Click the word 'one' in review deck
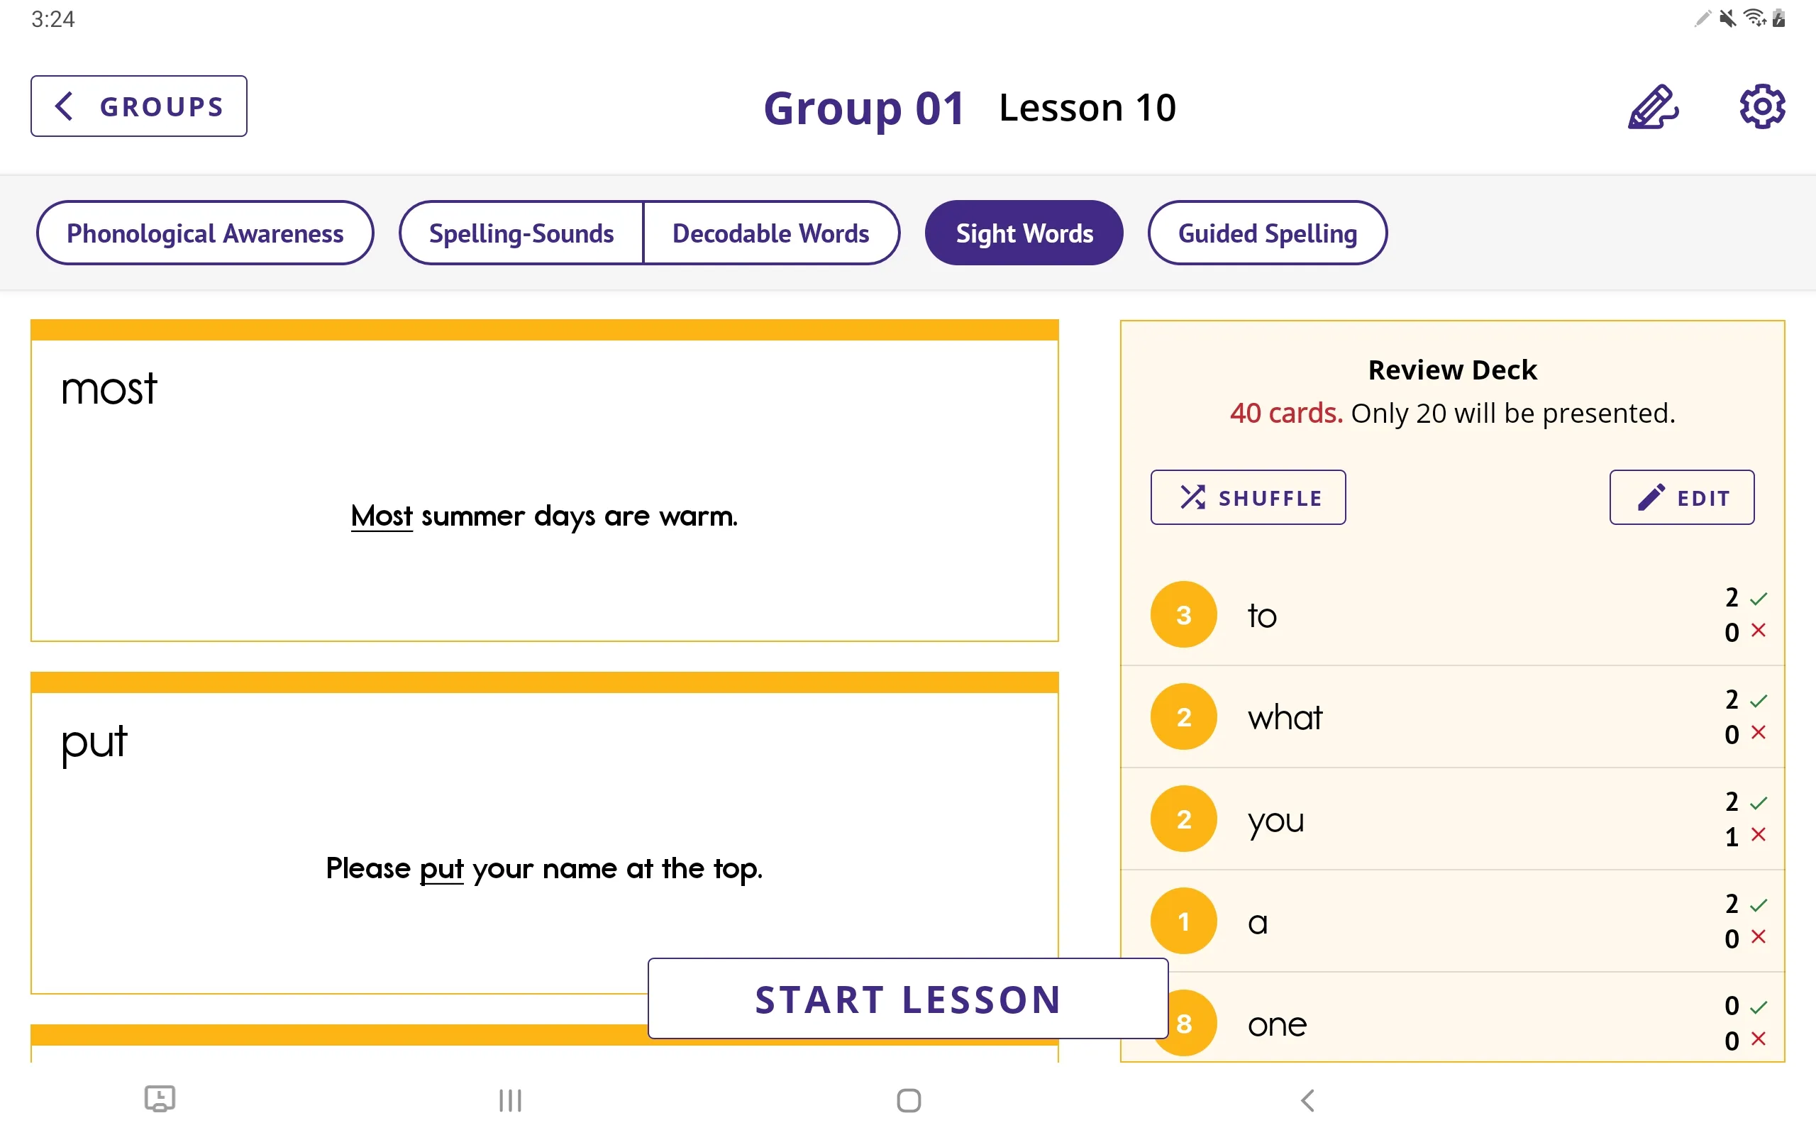Screen dimensions: 1816x1135 (1277, 1024)
